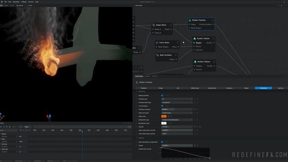Toggle enable circle on Shape Blend node
Viewport: 288px width, 162px height.
pyautogui.click(x=171, y=25)
